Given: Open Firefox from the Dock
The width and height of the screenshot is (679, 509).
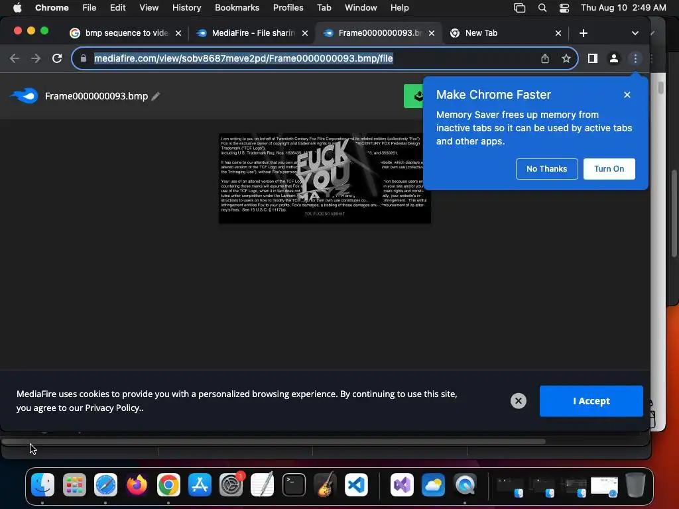Looking at the screenshot, I should (x=137, y=484).
